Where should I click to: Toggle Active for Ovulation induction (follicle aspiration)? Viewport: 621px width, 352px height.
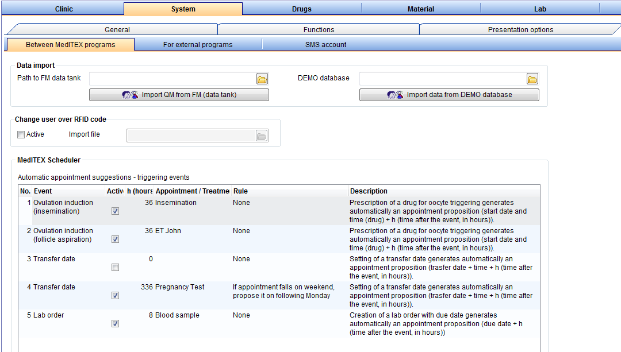[115, 239]
